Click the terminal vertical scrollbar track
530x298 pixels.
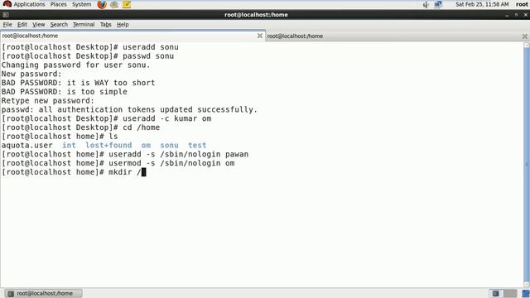(x=527, y=165)
